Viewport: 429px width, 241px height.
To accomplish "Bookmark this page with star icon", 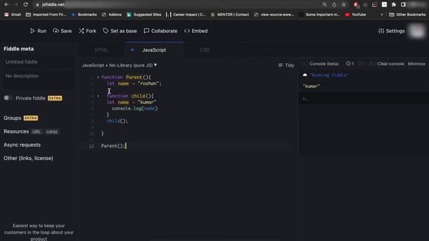I will [x=344, y=5].
